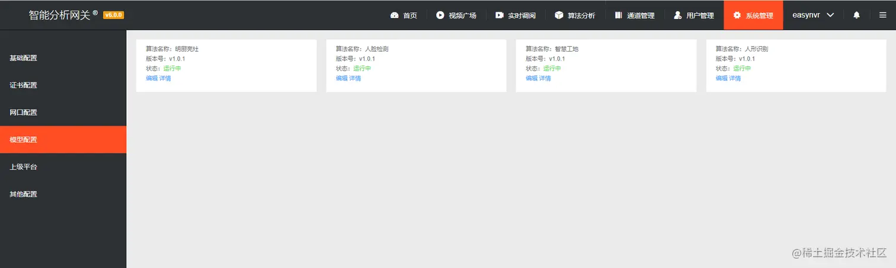Open 系统管理 in top navigation
The image size is (896, 268).
[753, 15]
